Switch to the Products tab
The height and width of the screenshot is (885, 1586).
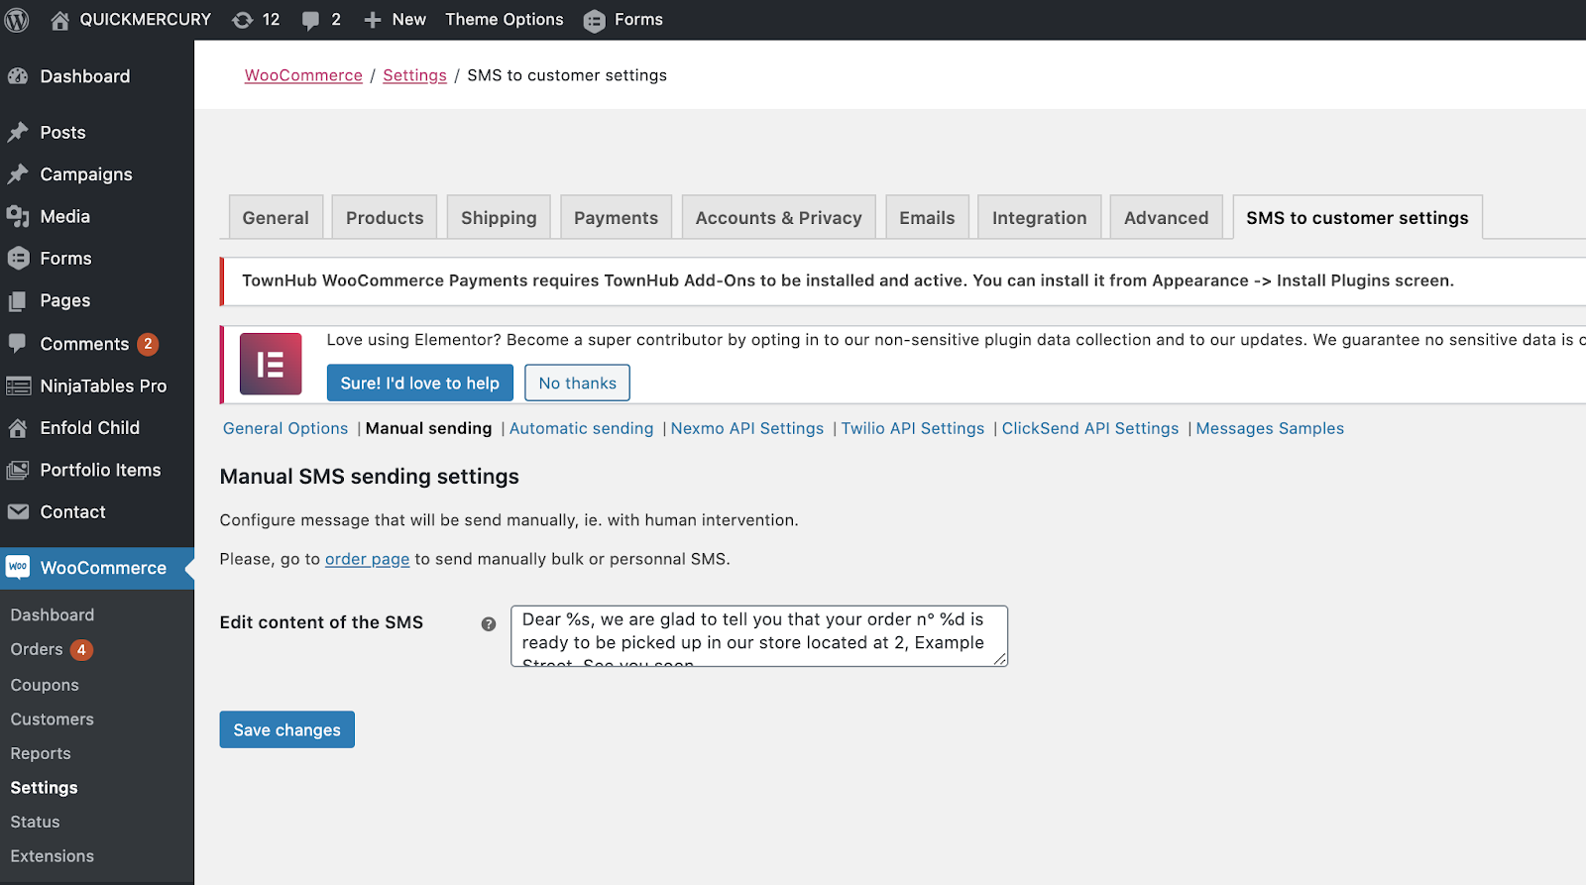click(x=385, y=218)
